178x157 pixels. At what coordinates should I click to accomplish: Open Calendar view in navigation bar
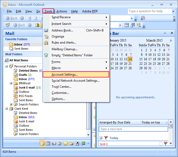(x=48, y=144)
